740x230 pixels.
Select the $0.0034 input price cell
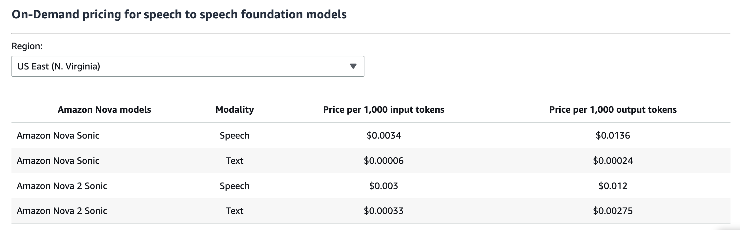(383, 135)
